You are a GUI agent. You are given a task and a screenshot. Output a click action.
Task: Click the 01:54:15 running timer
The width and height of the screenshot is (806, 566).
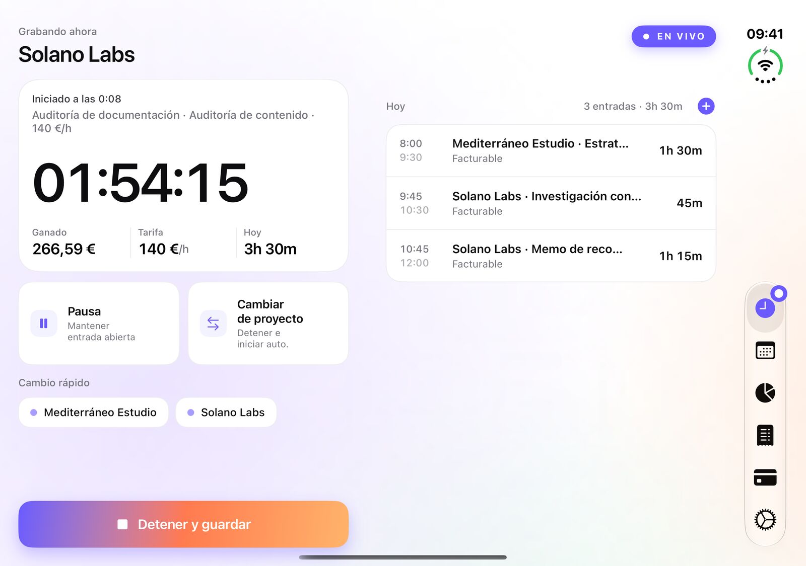pyautogui.click(x=141, y=183)
